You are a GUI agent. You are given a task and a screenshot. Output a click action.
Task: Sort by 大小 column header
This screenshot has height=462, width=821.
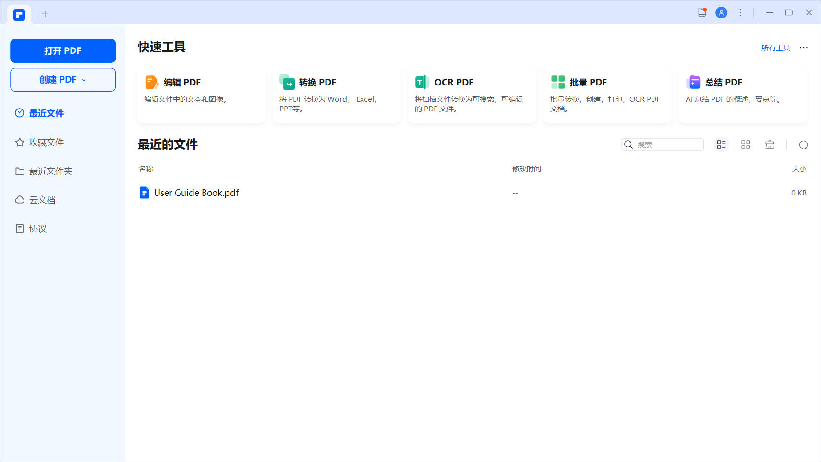(x=799, y=169)
